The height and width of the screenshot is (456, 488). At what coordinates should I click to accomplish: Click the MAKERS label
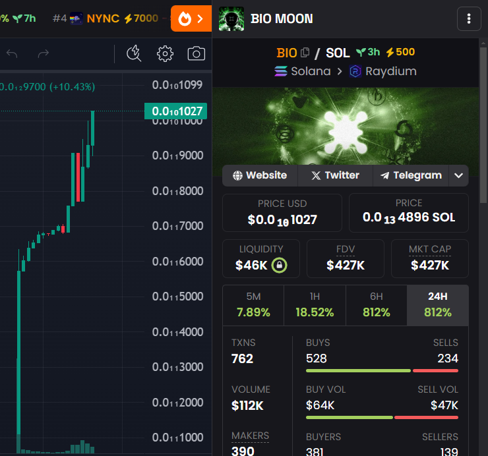click(x=250, y=436)
